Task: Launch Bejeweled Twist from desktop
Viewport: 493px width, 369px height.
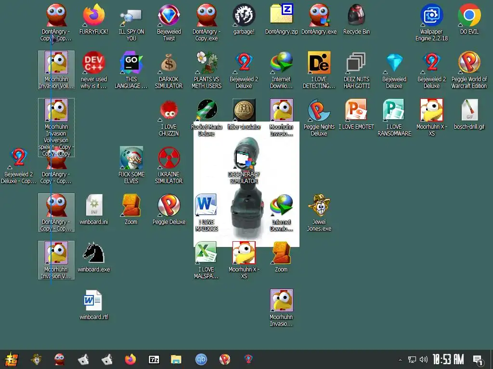Action: (x=169, y=23)
